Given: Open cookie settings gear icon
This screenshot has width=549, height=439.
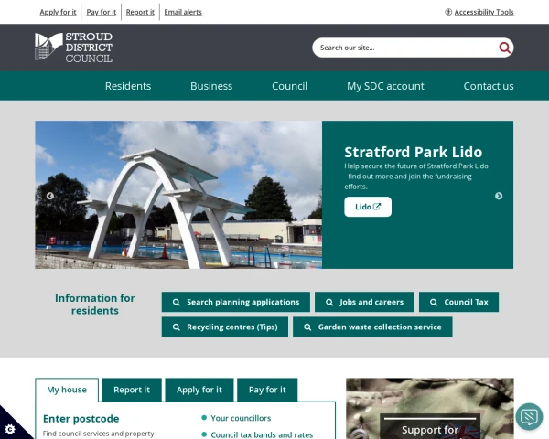Looking at the screenshot, I should pos(10,429).
